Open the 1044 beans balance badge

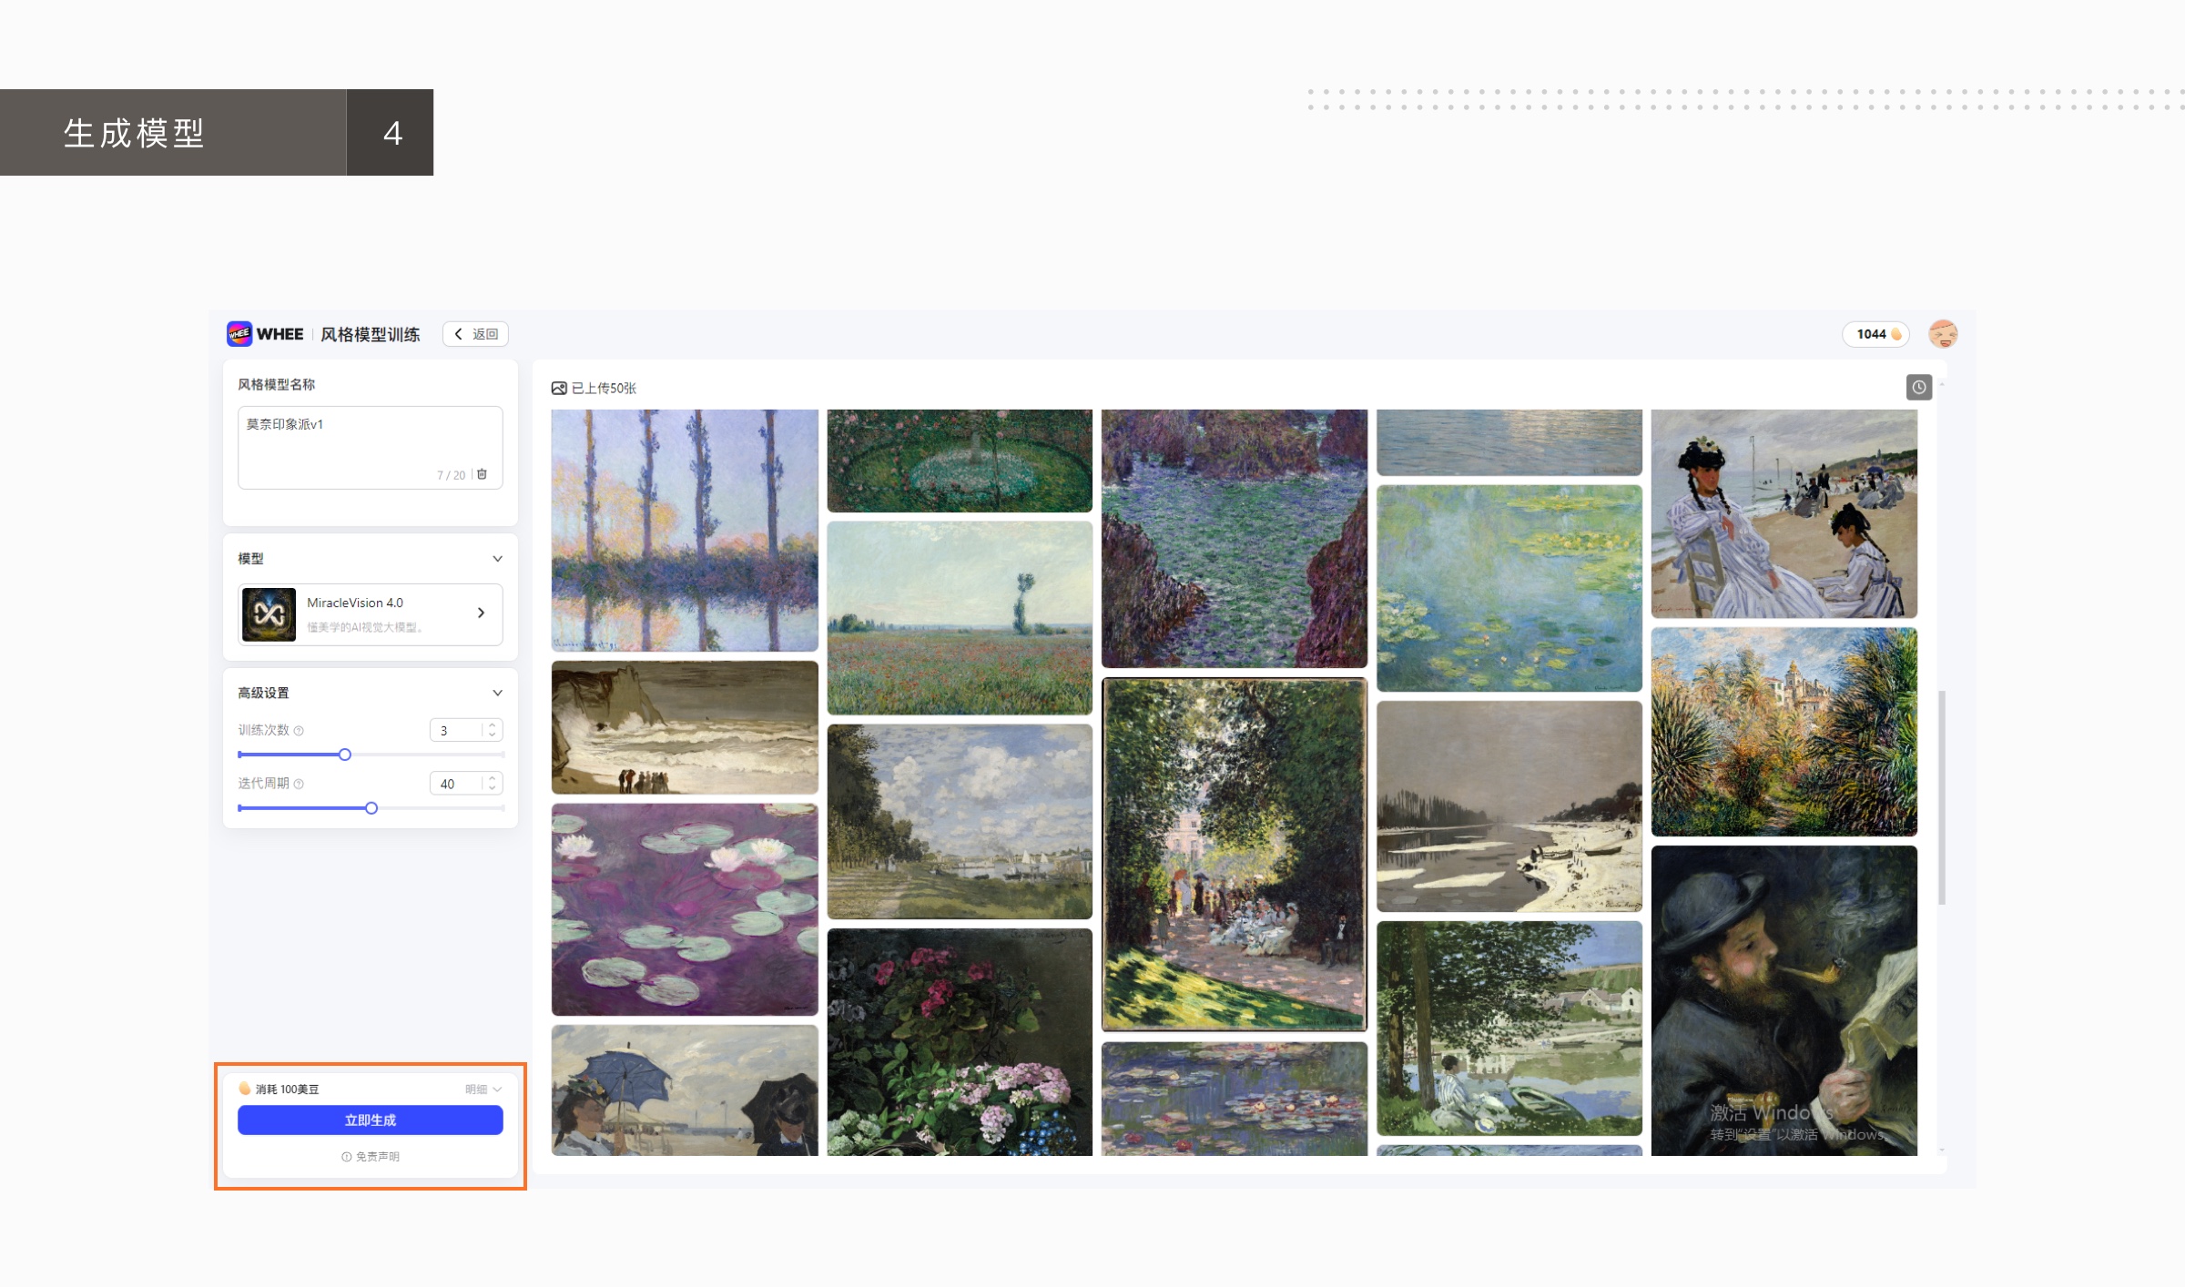1876,334
